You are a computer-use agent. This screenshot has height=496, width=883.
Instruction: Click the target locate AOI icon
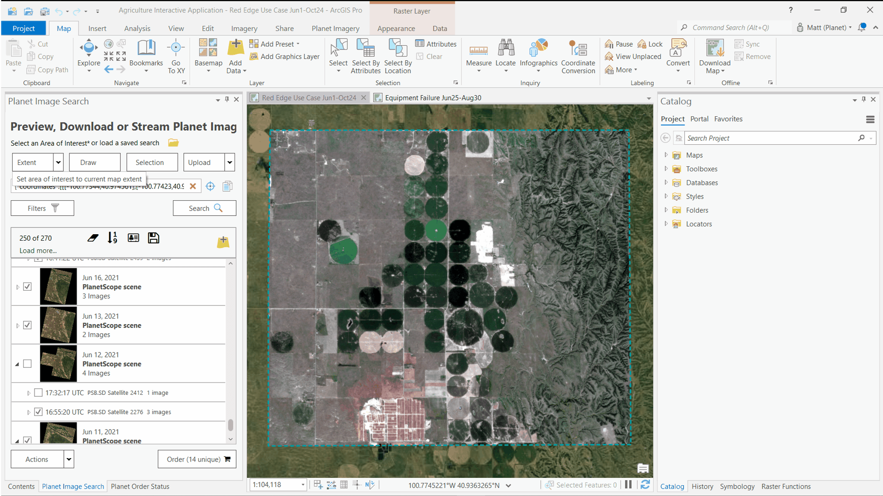(210, 186)
